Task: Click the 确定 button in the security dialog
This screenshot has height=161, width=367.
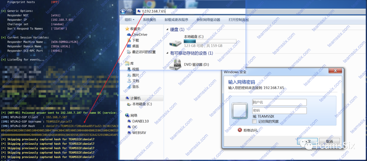Action: coord(307,141)
